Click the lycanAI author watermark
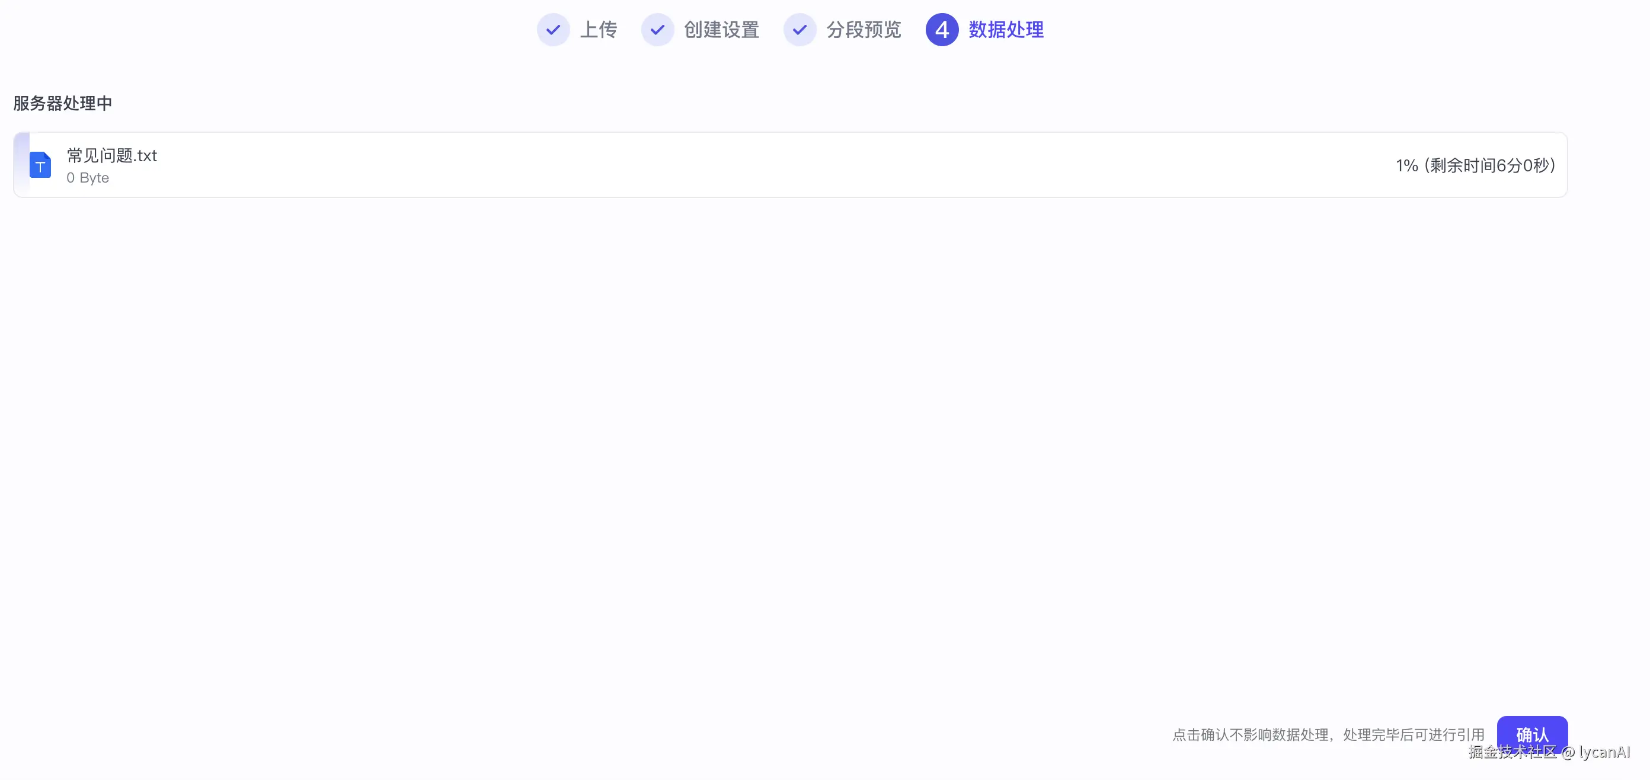This screenshot has height=780, width=1650. 1604,753
